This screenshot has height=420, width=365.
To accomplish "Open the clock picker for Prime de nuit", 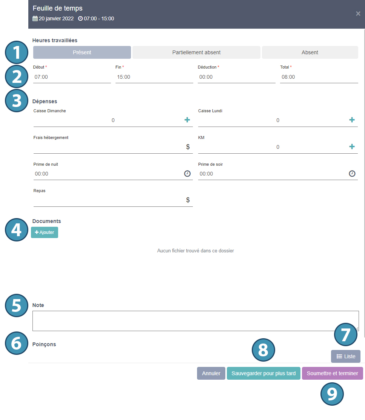I will point(187,174).
